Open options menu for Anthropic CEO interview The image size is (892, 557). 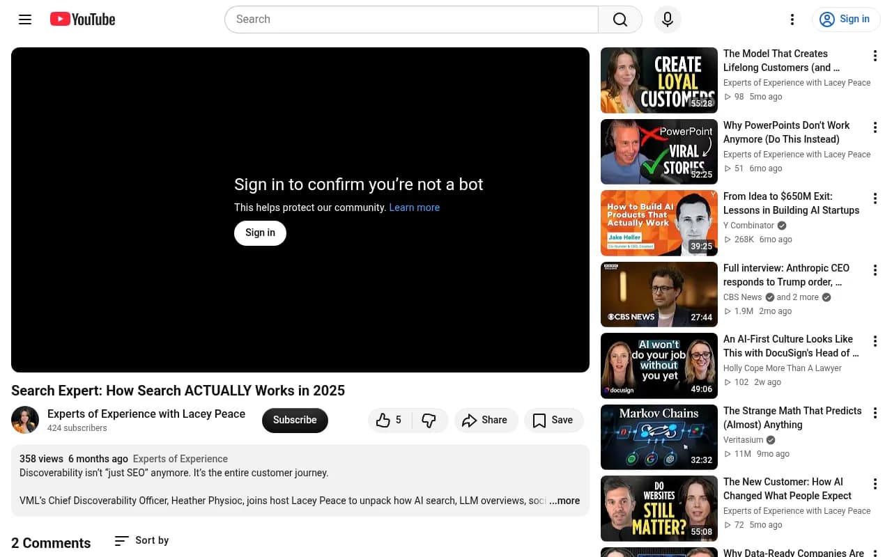[x=875, y=270]
